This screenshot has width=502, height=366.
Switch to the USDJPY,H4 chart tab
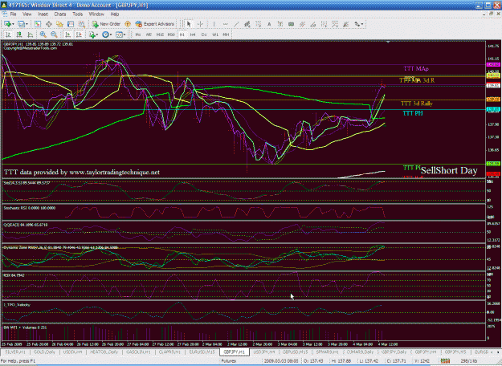[263, 352]
